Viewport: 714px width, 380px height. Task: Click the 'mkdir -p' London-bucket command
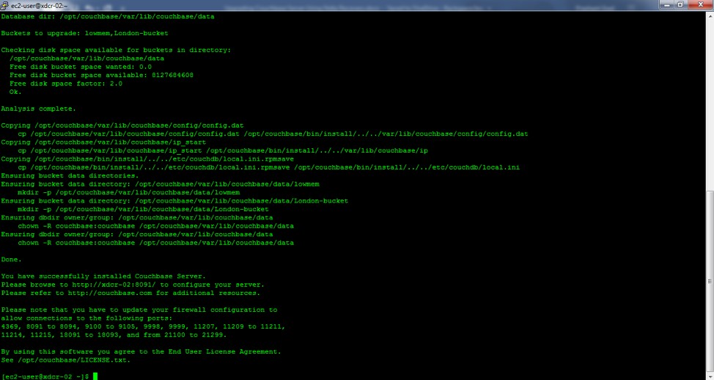144,210
